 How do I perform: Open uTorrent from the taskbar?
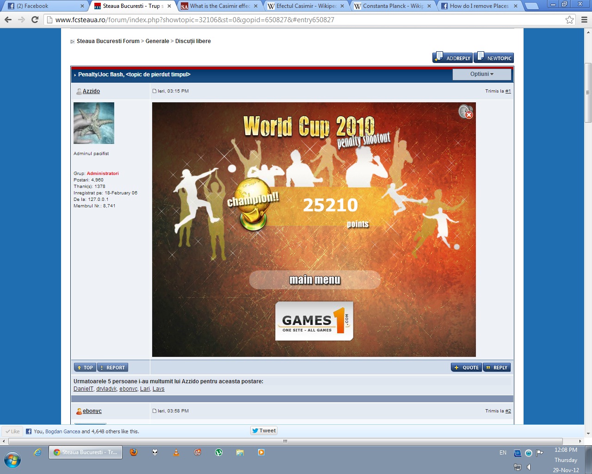[219, 452]
